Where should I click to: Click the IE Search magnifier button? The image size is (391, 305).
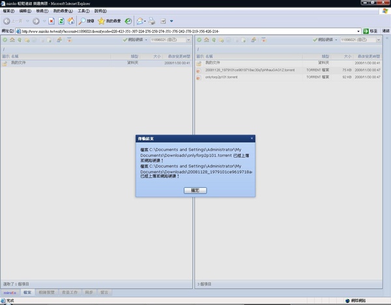point(86,22)
